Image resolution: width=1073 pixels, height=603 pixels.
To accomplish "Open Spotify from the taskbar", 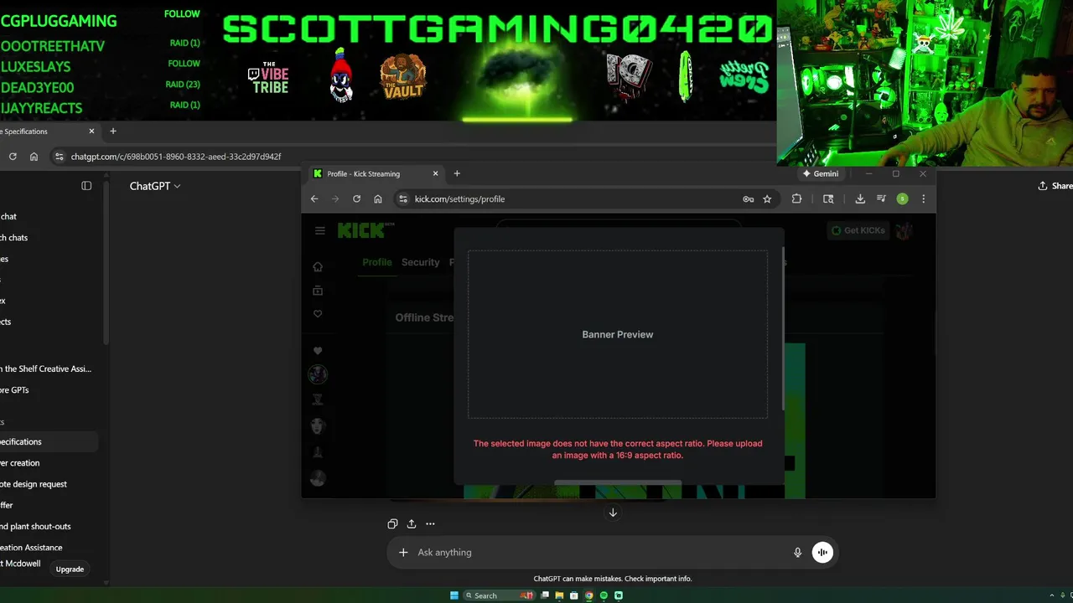I will (x=604, y=595).
